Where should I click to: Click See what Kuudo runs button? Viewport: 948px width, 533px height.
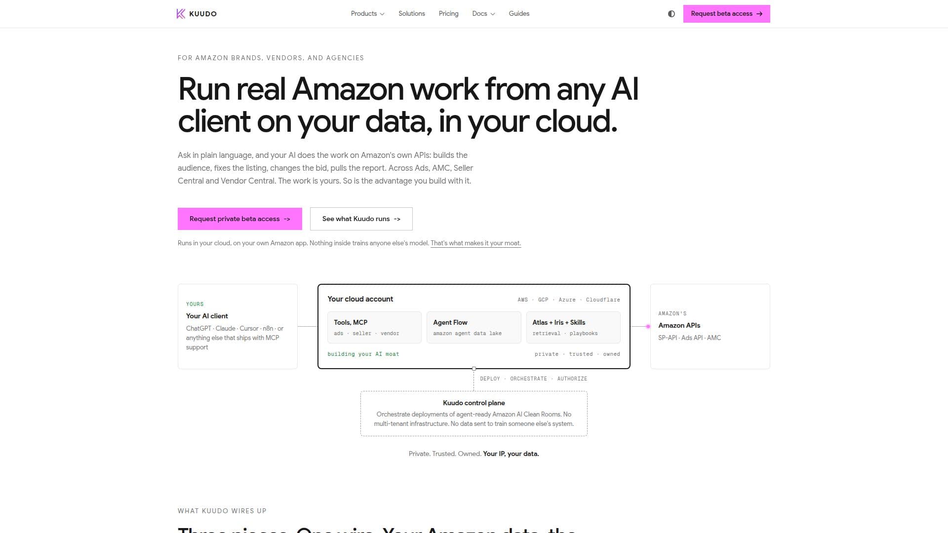coord(361,219)
